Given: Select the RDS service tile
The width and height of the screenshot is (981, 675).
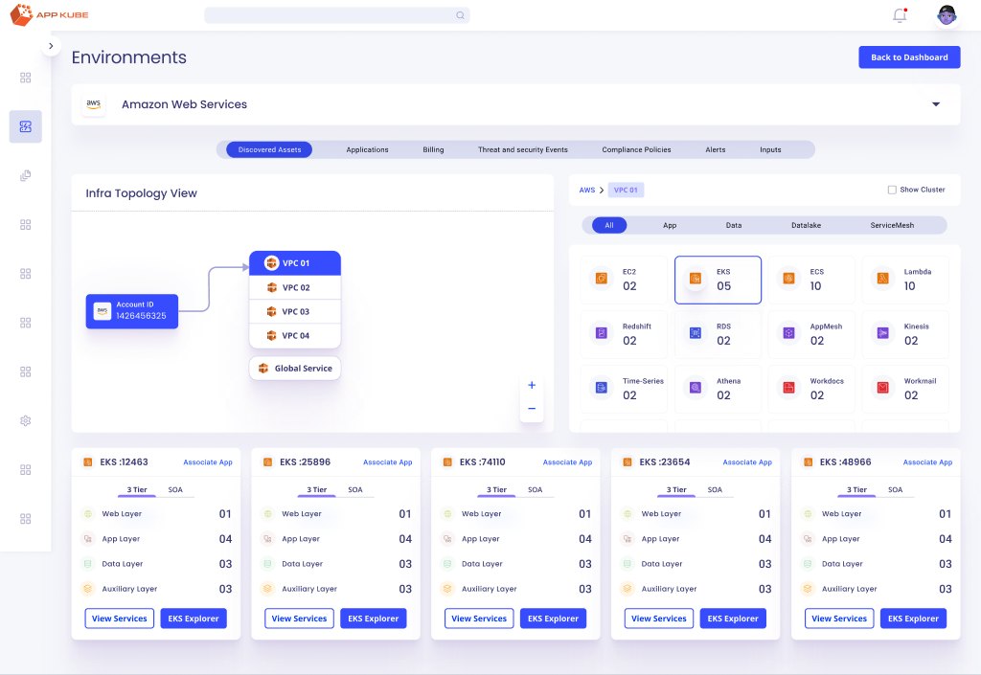Looking at the screenshot, I should [718, 334].
